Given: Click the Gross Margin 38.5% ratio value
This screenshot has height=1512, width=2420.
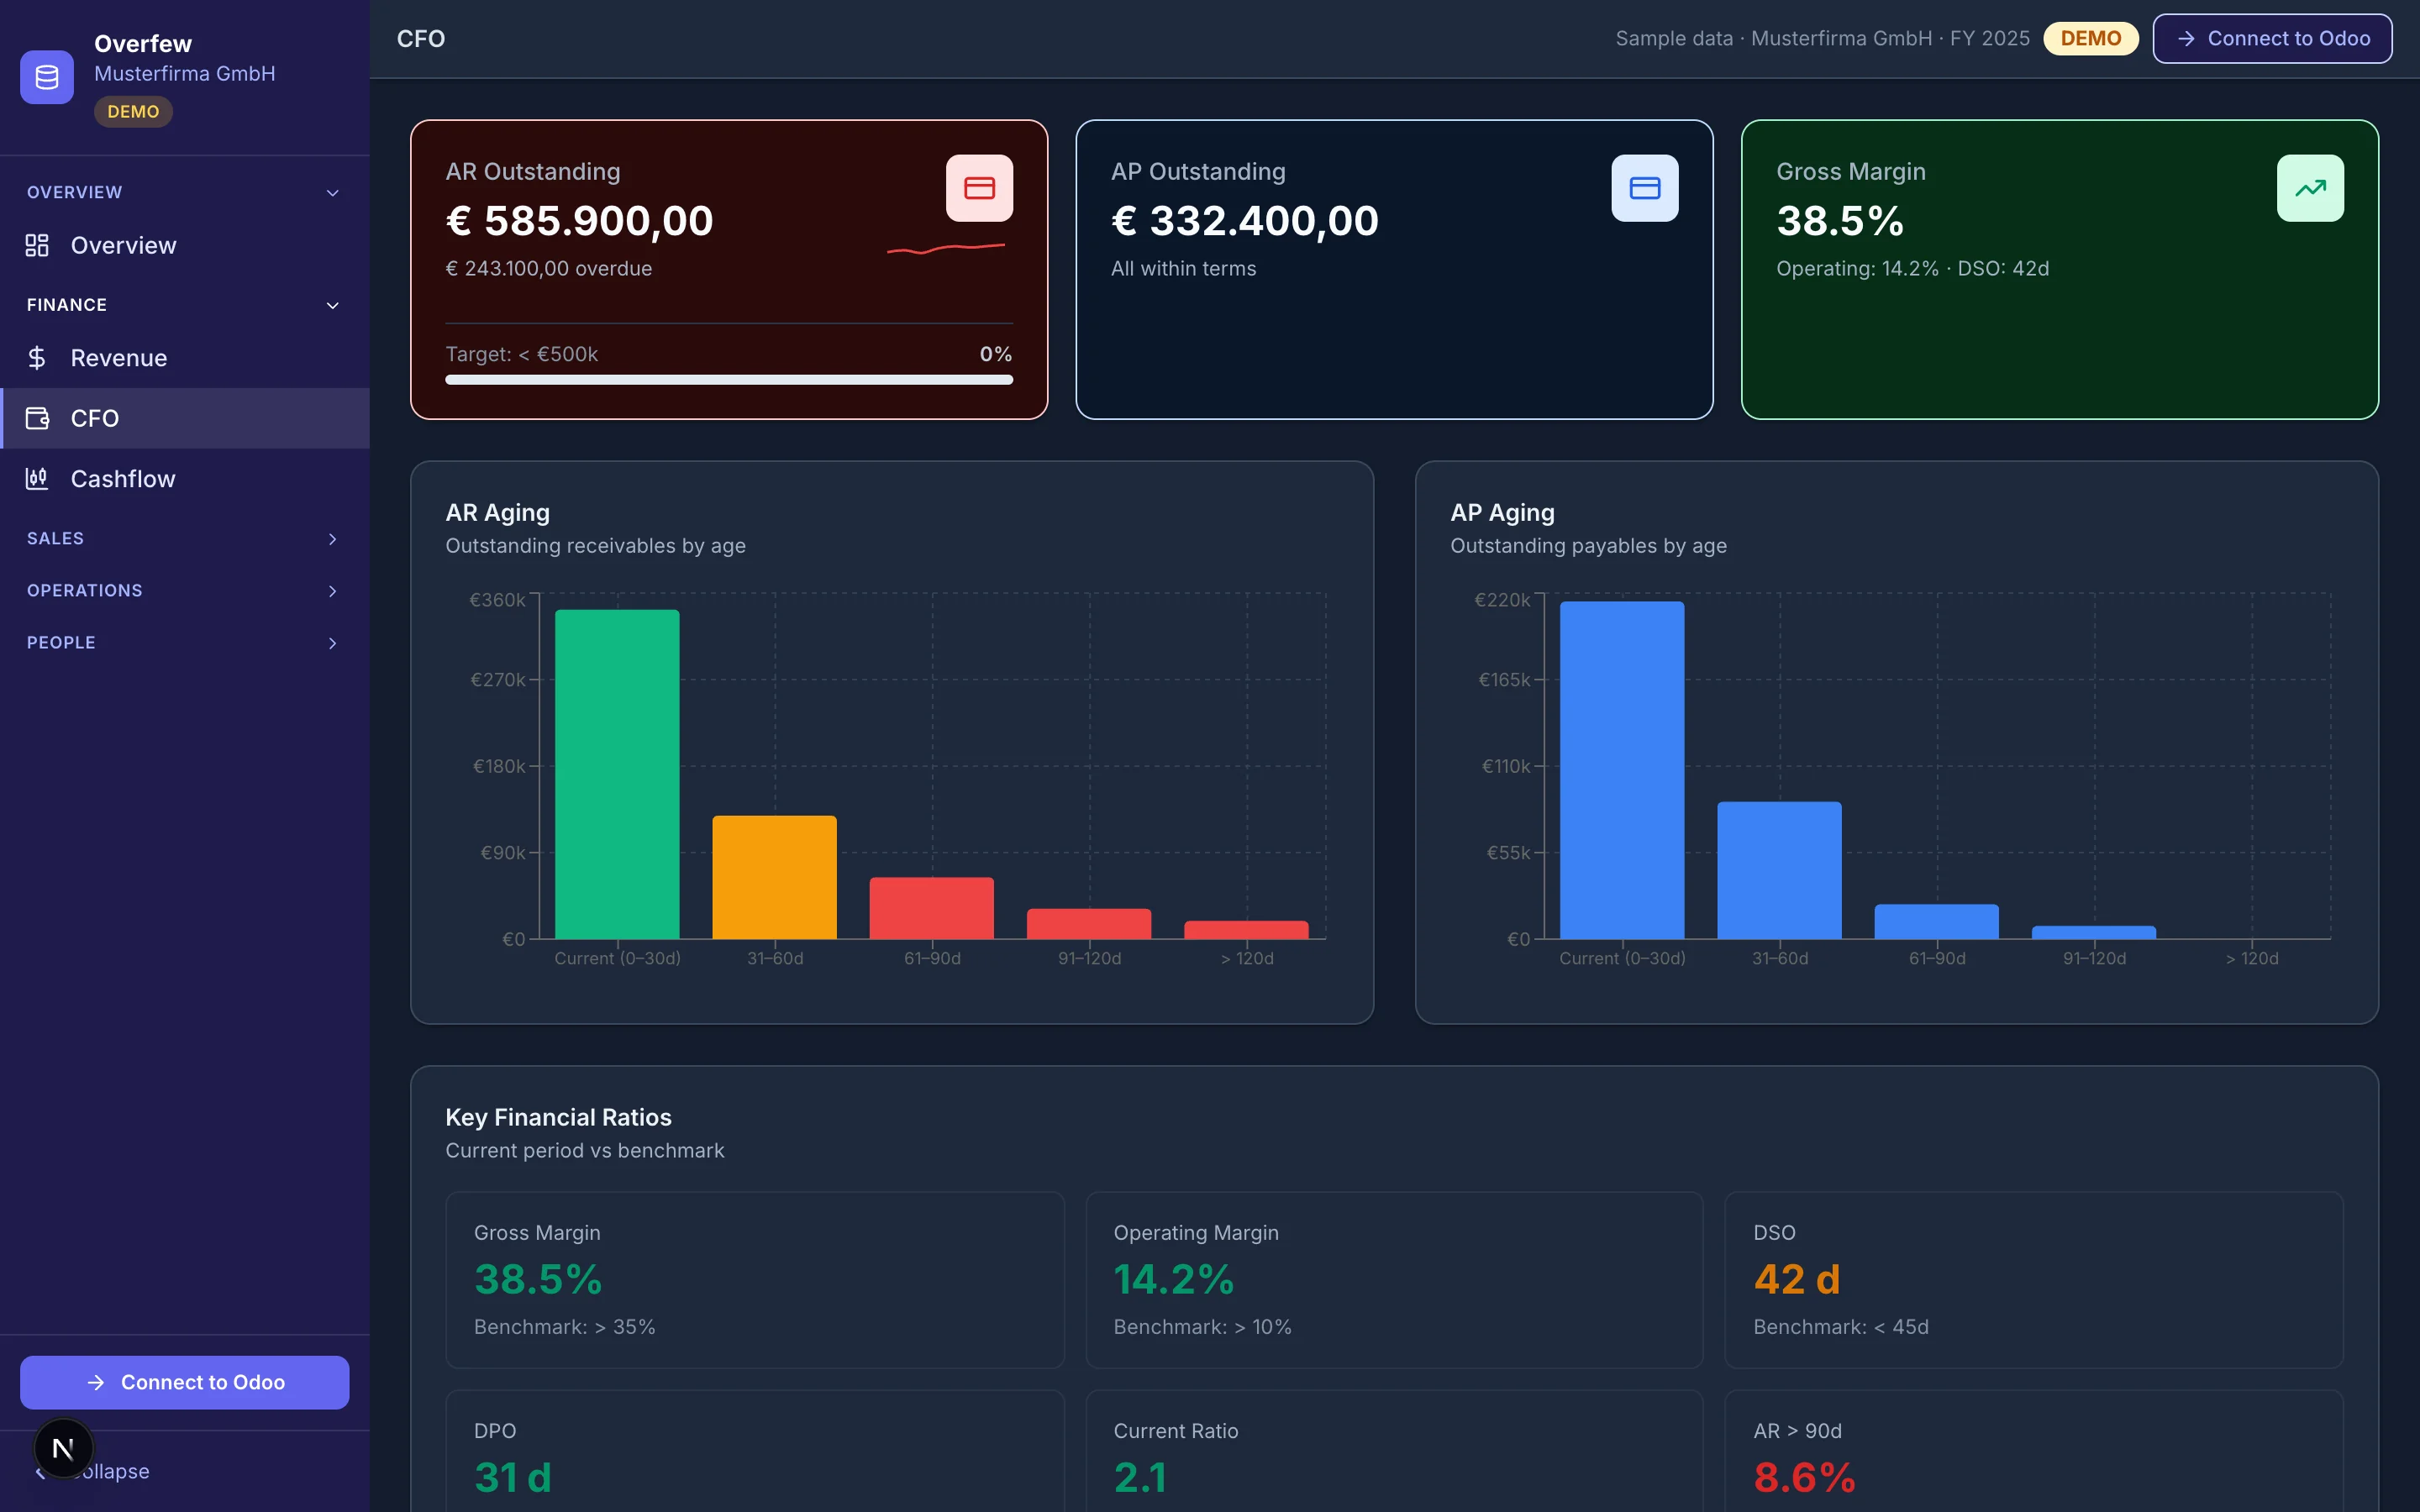Looking at the screenshot, I should (x=538, y=1279).
